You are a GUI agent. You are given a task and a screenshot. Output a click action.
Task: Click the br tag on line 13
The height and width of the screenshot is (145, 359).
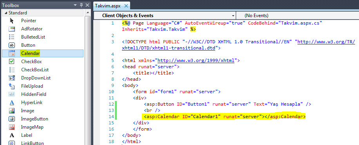tap(152, 110)
